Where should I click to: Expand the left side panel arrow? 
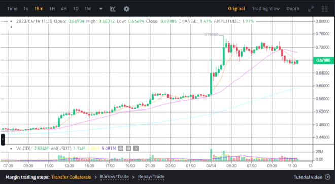3,139
